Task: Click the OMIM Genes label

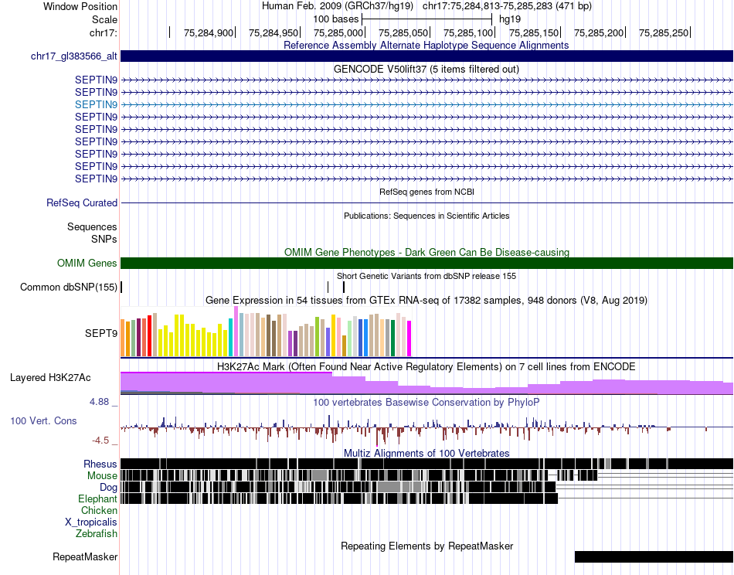Action: coord(87,263)
